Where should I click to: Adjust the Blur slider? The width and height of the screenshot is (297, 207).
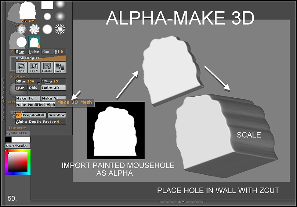click(21, 52)
